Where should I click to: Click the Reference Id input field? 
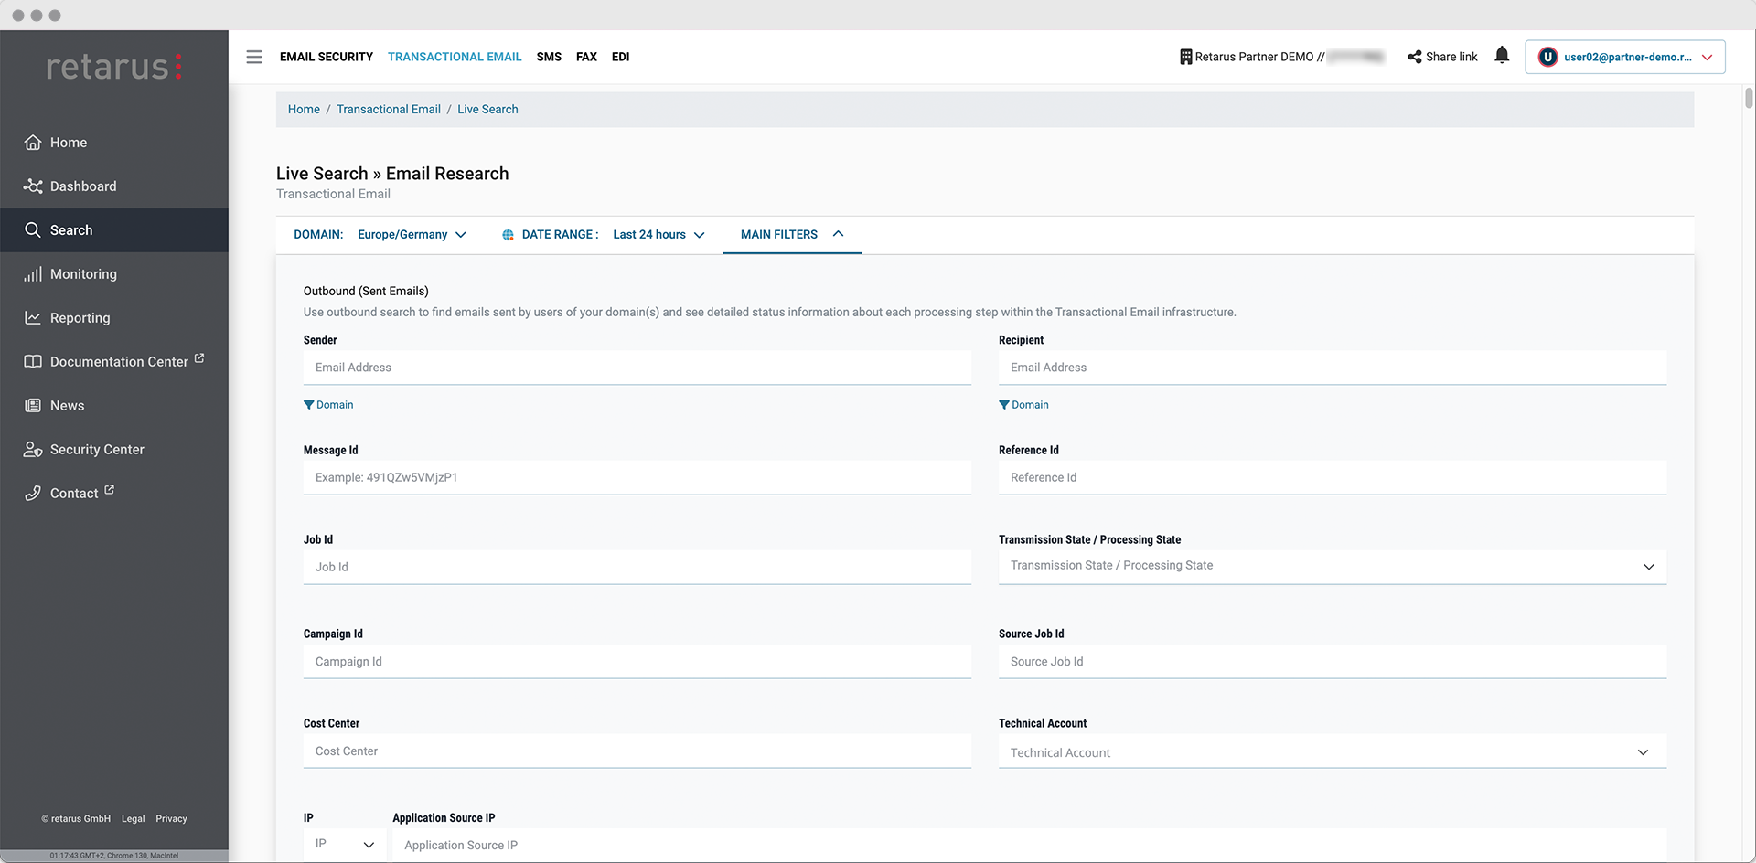point(1333,477)
